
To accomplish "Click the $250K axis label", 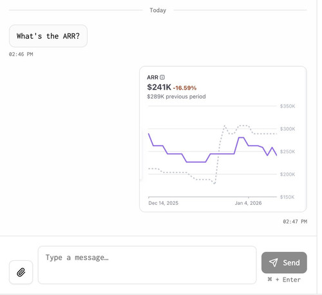I will (x=287, y=151).
